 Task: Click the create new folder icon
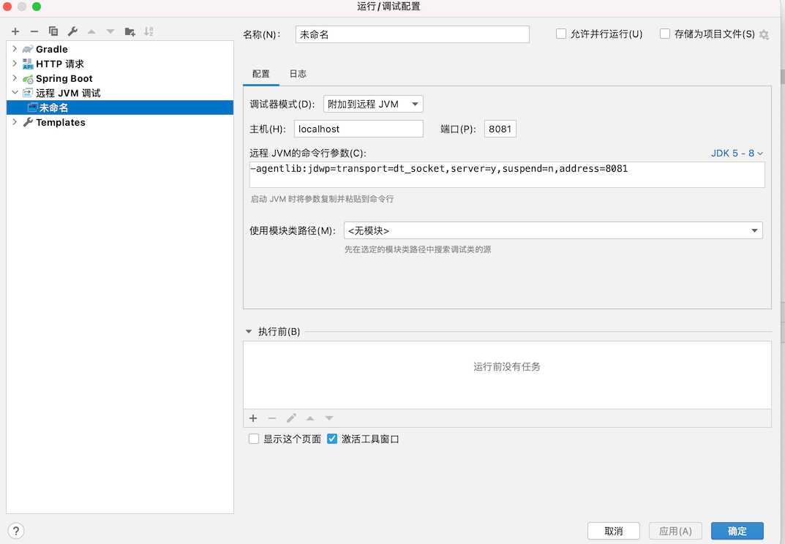click(129, 31)
